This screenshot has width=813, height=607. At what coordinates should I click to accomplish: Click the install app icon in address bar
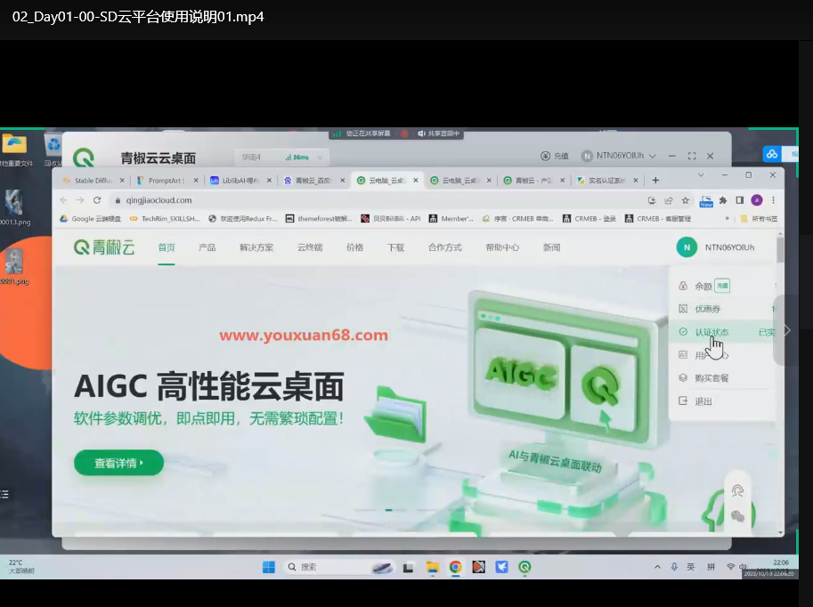click(652, 200)
